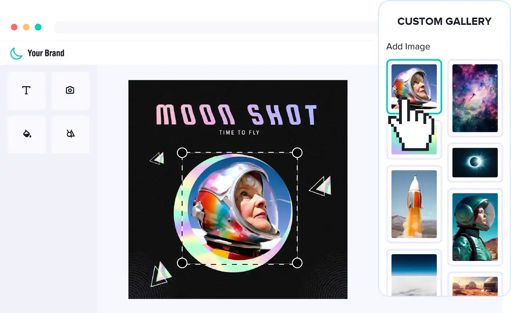511x313 pixels.
Task: Choose the Mars base gallery image
Action: click(x=475, y=286)
